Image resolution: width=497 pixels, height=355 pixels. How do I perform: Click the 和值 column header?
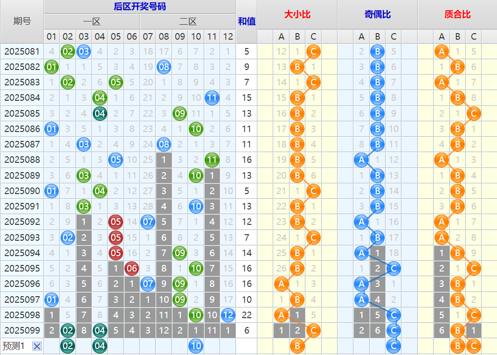pos(247,21)
